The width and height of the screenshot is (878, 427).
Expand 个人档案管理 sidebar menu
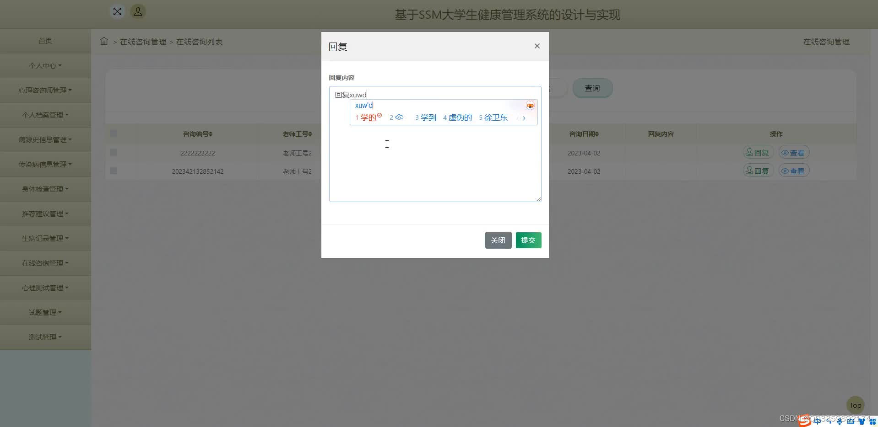[x=45, y=115]
